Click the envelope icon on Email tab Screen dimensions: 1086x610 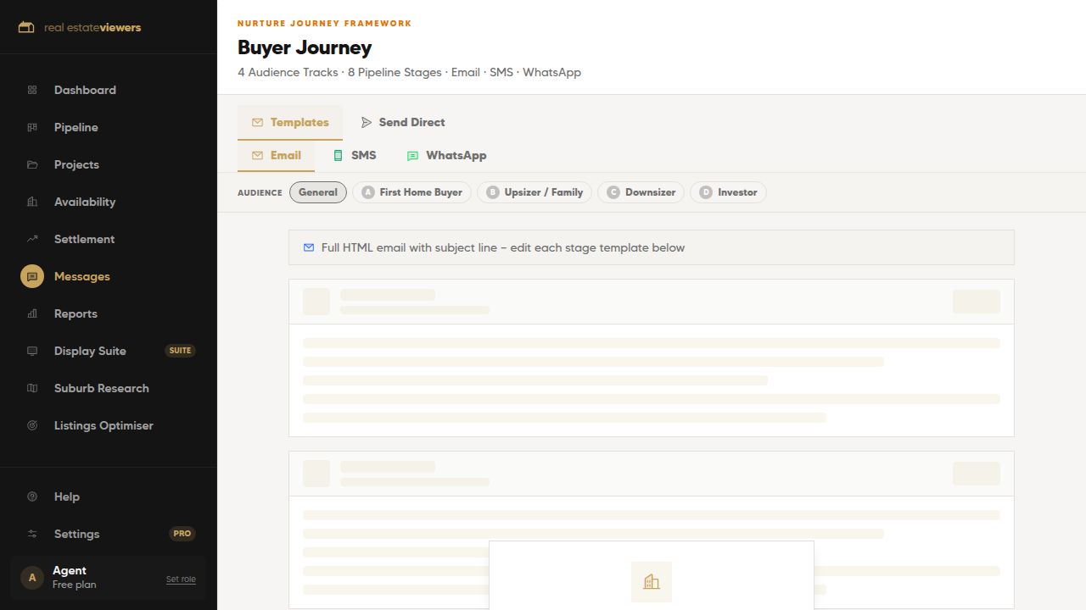tap(257, 155)
